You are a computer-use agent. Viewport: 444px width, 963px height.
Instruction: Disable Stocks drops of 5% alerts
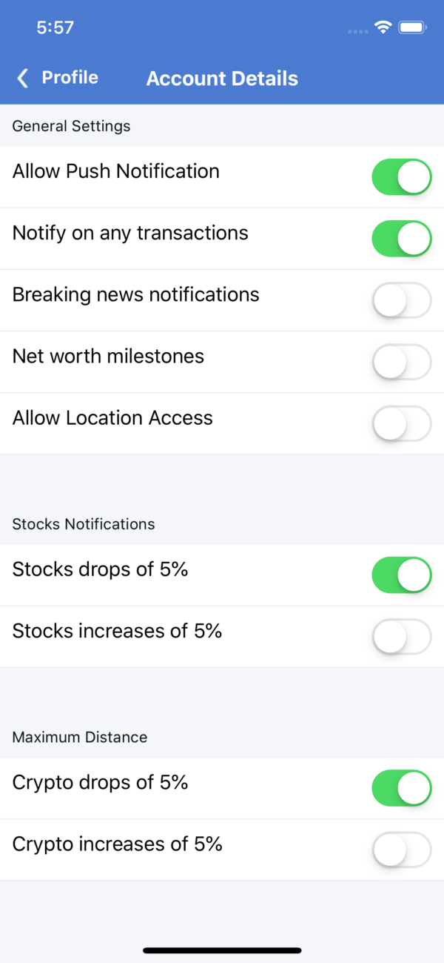point(402,575)
